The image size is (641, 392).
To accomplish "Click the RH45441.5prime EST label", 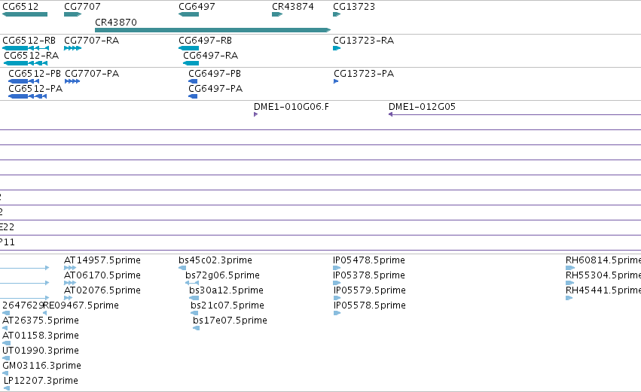I will coord(603,290).
